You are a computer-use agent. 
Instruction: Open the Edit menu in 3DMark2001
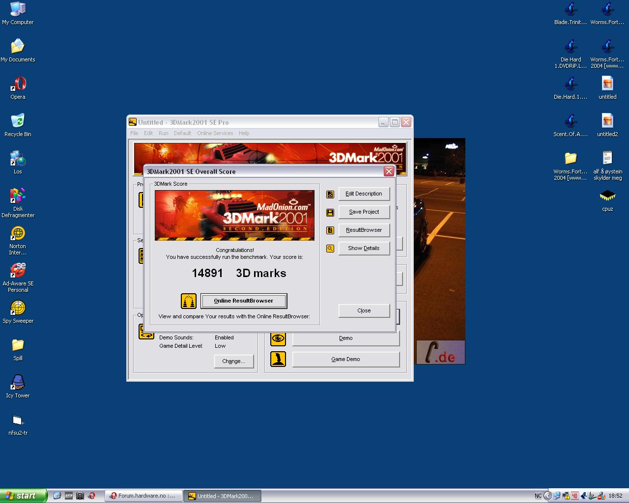(148, 133)
